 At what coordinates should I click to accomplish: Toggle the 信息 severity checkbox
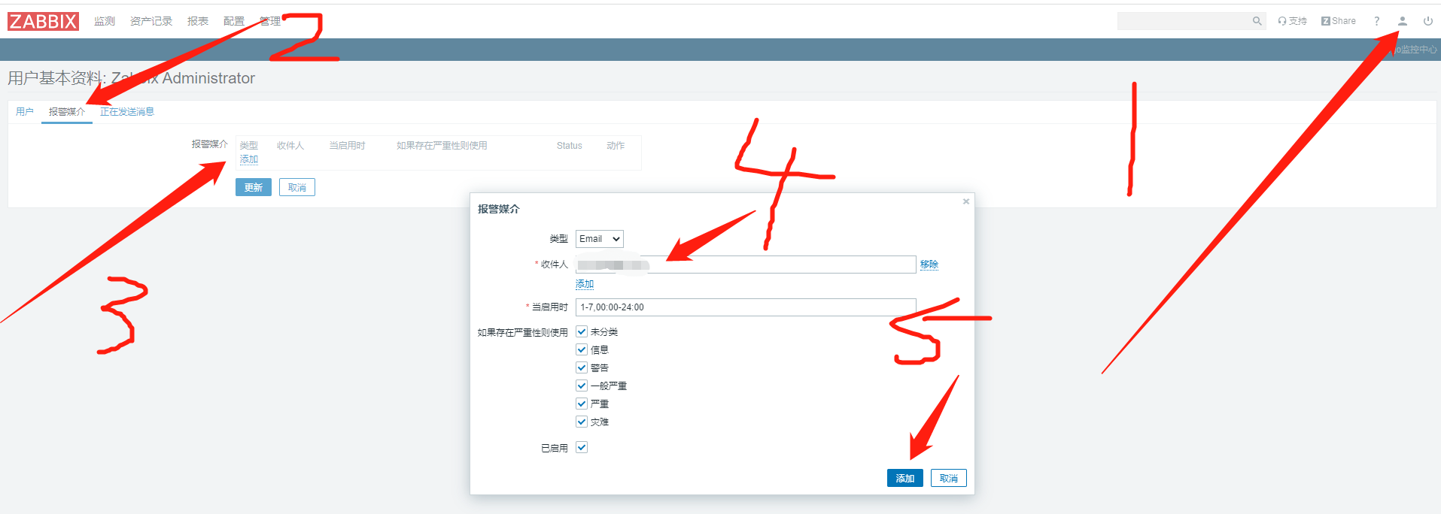582,349
